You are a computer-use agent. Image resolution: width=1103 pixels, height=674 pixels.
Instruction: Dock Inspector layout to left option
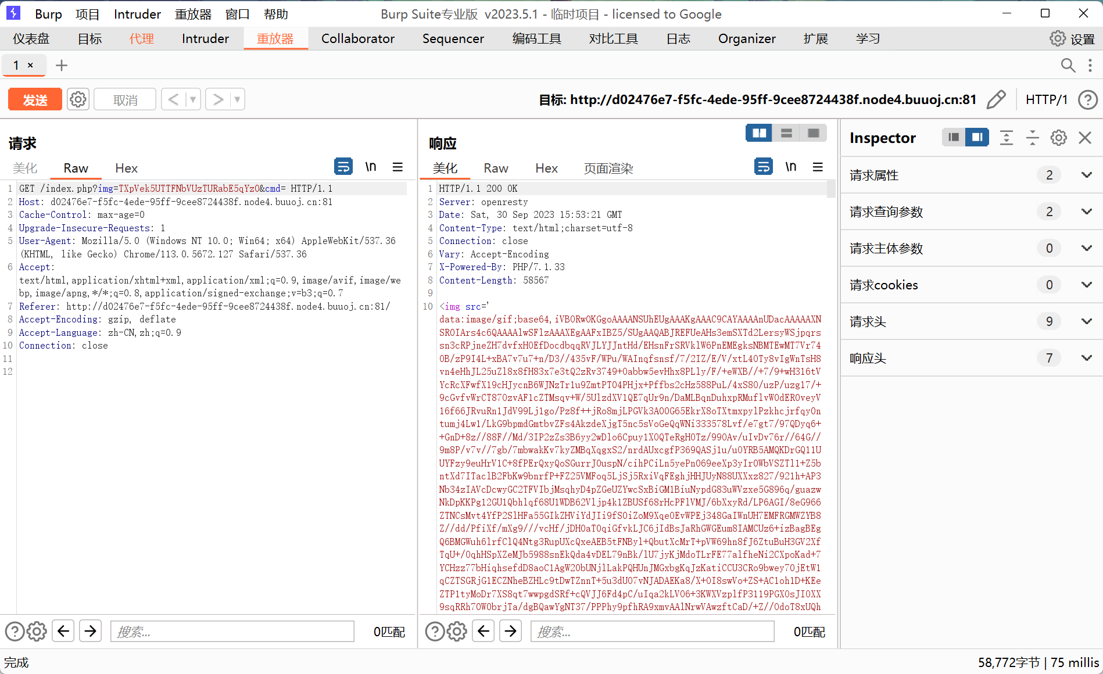pyautogui.click(x=954, y=137)
